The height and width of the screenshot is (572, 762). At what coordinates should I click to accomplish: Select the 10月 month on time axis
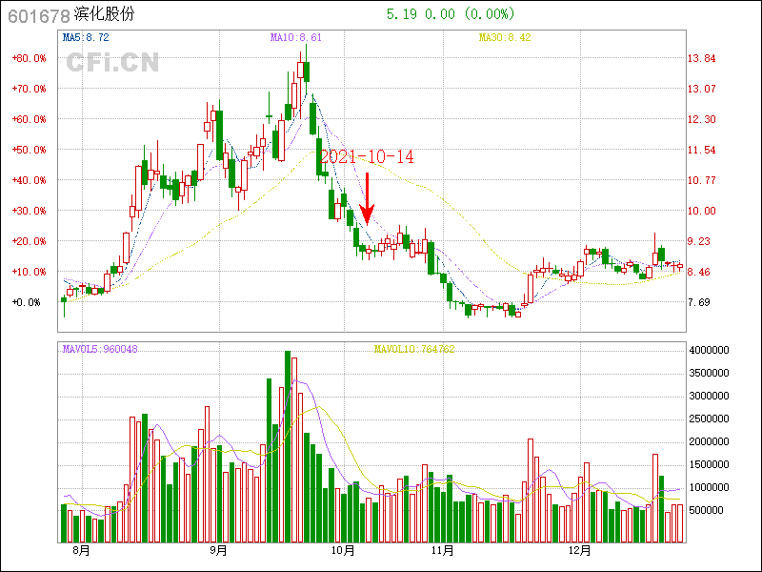tap(342, 551)
